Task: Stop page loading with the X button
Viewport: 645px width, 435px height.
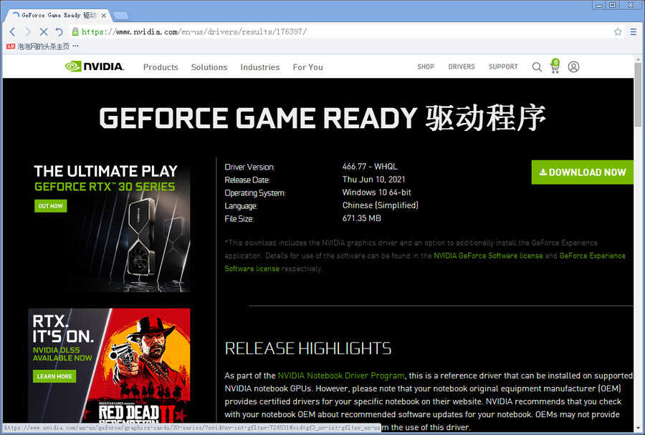Action: 43,31
